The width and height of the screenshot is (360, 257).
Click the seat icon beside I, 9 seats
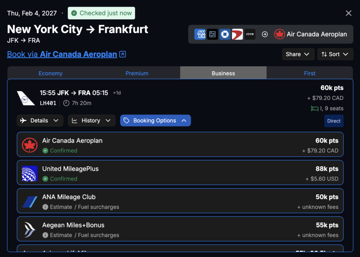click(315, 108)
